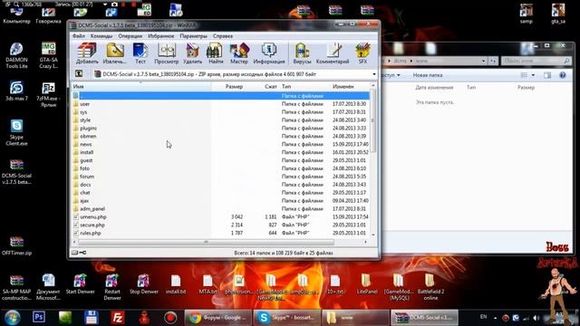Open the 3ds max 7 desktop icon
The width and height of the screenshot is (580, 326).
coord(16,91)
